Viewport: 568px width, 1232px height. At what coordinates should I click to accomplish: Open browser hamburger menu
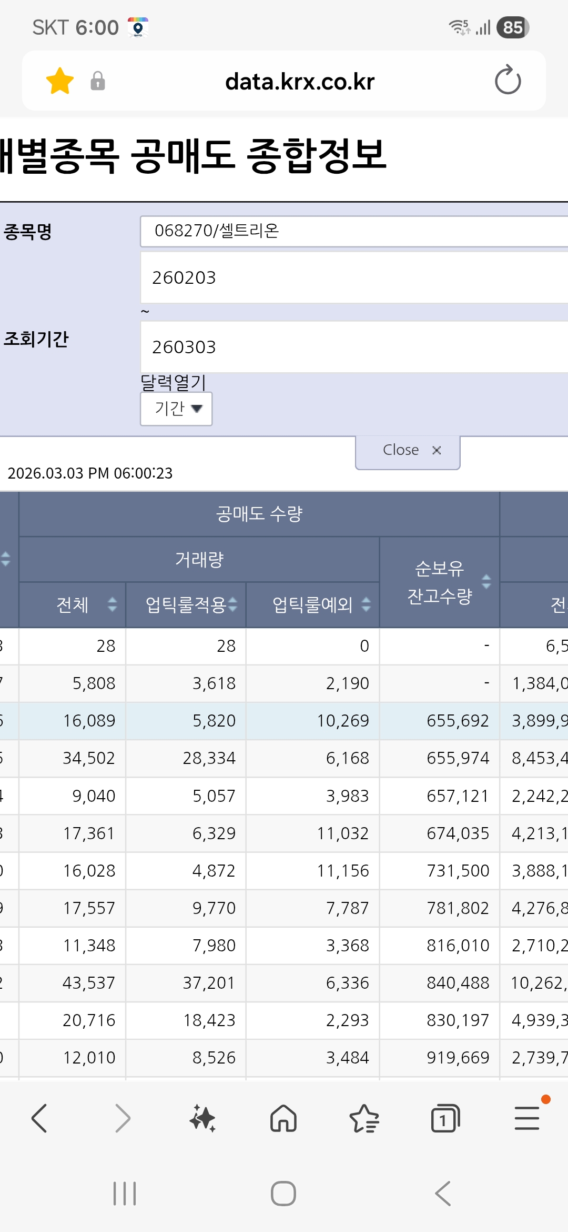tap(526, 1118)
